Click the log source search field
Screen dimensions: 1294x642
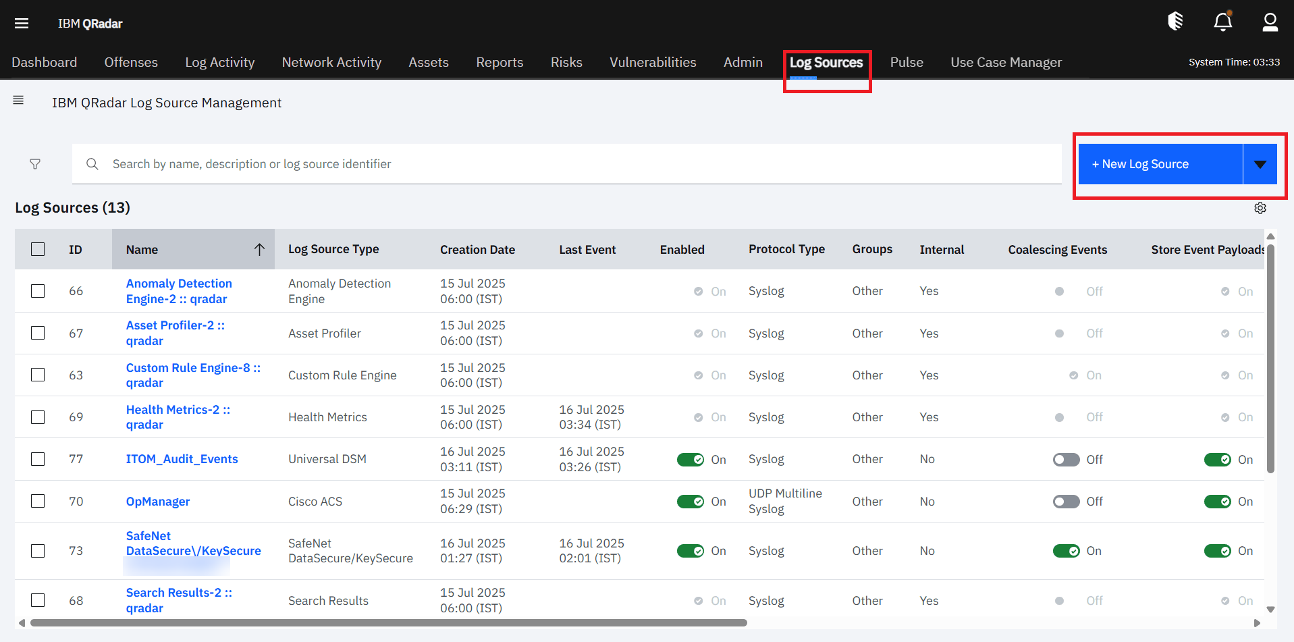(567, 164)
